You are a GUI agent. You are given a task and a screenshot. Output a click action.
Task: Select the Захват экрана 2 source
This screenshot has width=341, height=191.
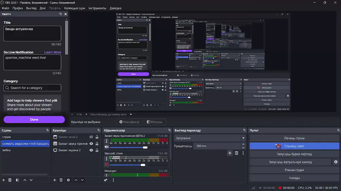tap(69, 150)
